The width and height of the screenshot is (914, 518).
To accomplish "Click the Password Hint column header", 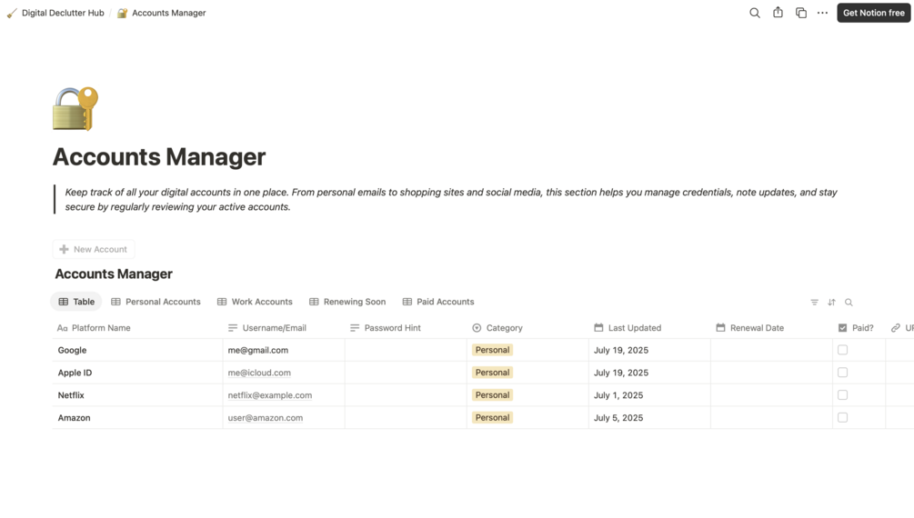I will [x=406, y=328].
